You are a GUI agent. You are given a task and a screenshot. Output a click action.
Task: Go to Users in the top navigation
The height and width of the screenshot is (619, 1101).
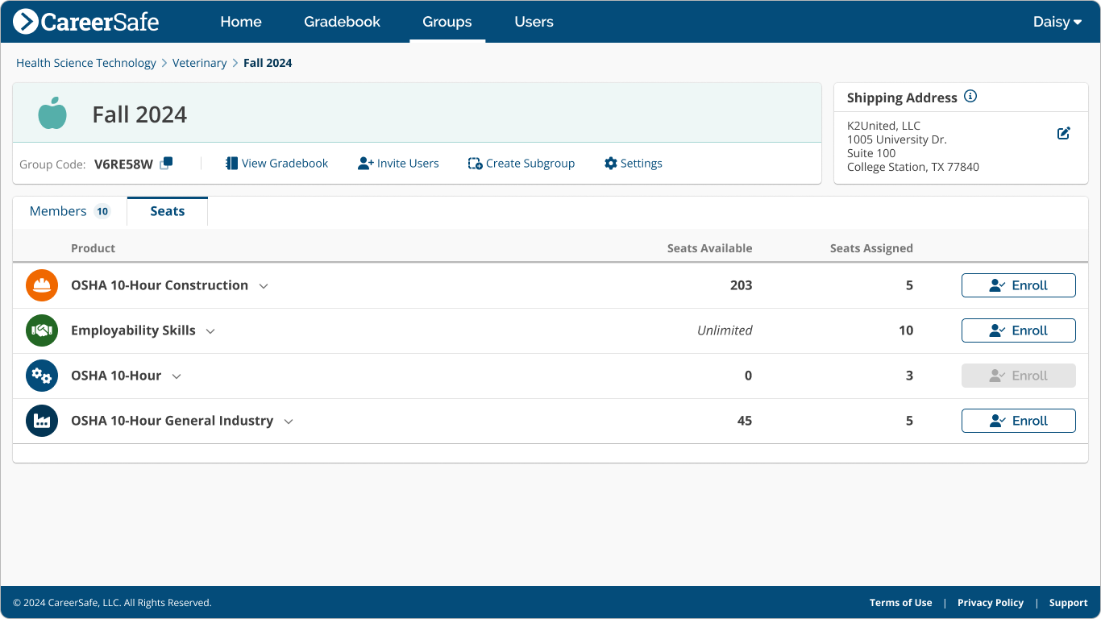tap(534, 22)
